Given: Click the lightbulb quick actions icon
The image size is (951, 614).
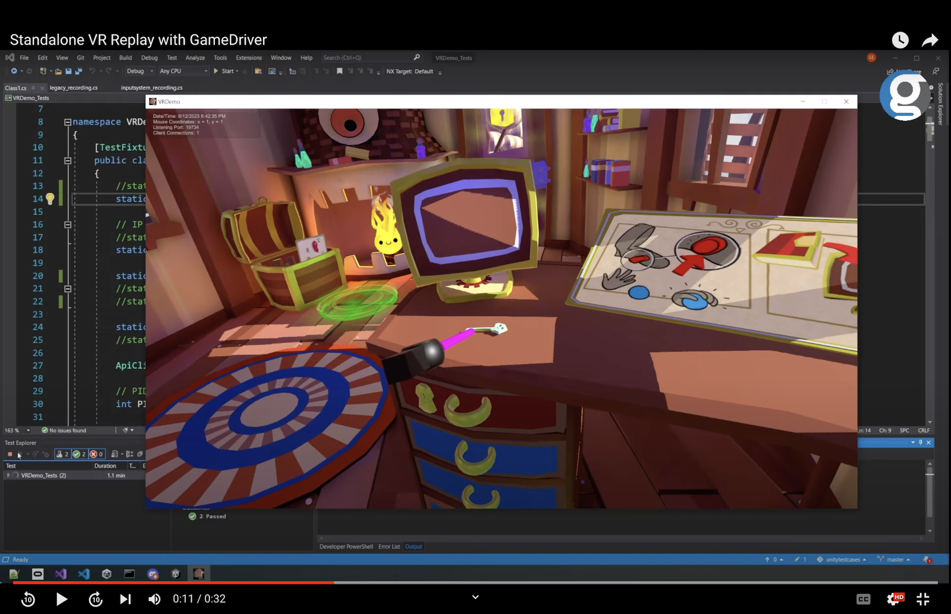Looking at the screenshot, I should click(x=50, y=199).
